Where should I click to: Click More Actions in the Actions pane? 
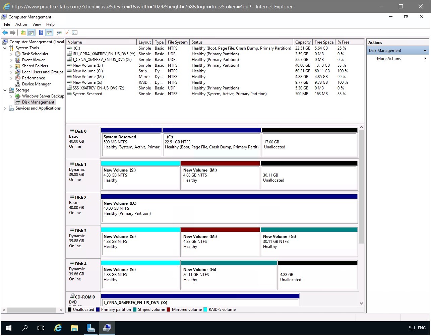[x=389, y=59]
